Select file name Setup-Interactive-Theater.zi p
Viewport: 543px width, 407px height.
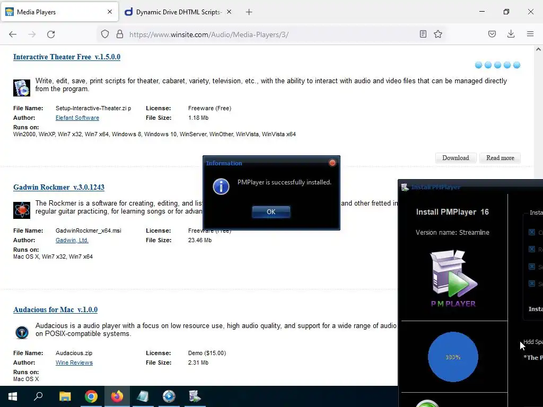click(x=93, y=108)
